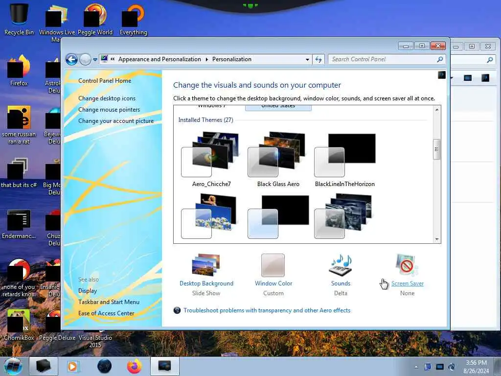Select the Aero_Chicche7 theme
Viewport: 501px width, 376px height.
211,159
